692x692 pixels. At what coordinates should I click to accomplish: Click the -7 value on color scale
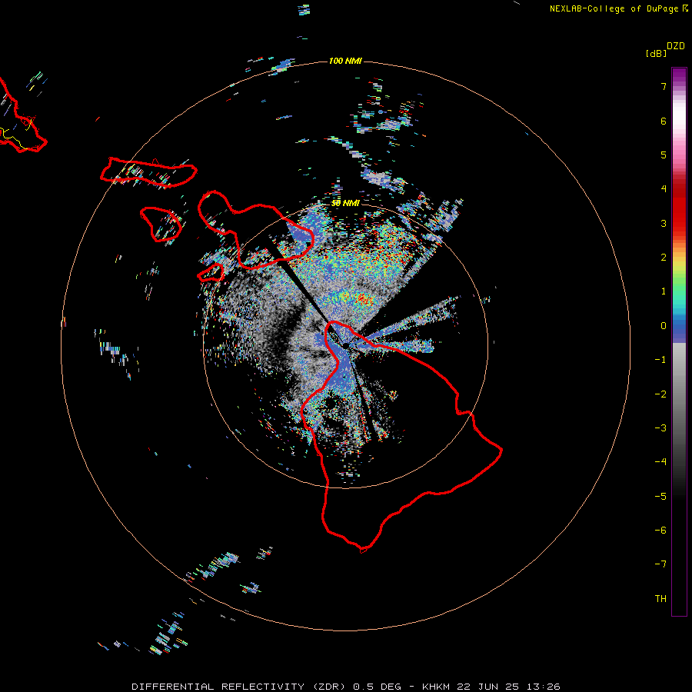[660, 564]
